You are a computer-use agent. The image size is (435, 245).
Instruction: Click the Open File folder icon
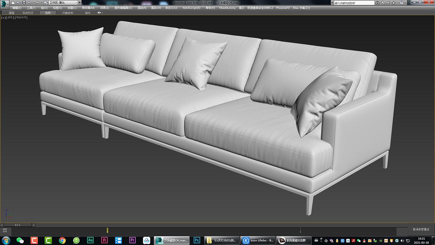(x=18, y=3)
